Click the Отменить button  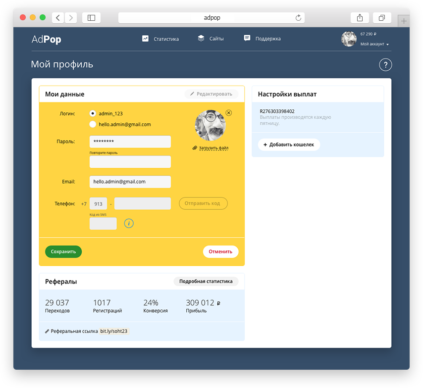(x=220, y=251)
